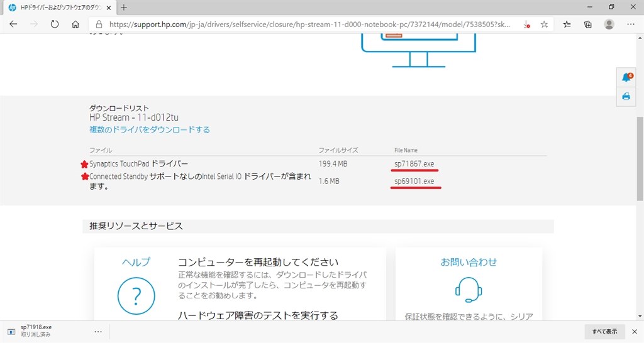The image size is (644, 343).
Task: Select the Intel Serial IO driver entry
Action: 200,182
